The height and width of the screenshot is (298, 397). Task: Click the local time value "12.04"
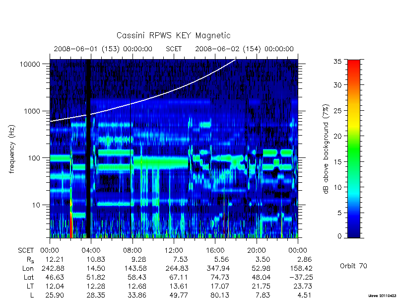point(55,287)
